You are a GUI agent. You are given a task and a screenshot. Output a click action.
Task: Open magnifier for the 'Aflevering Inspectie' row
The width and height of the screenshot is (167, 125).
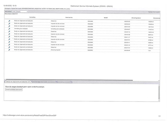(9, 49)
